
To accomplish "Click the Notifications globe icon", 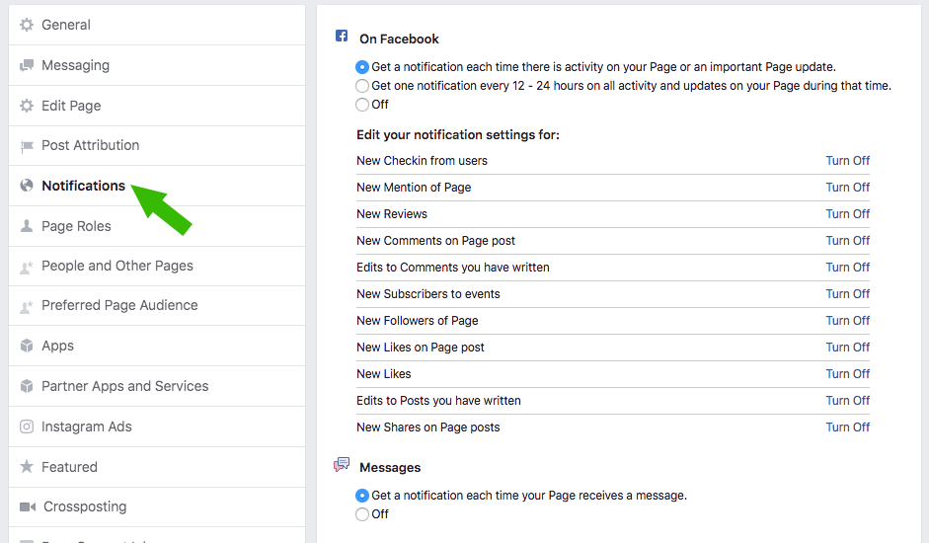I will coord(27,186).
